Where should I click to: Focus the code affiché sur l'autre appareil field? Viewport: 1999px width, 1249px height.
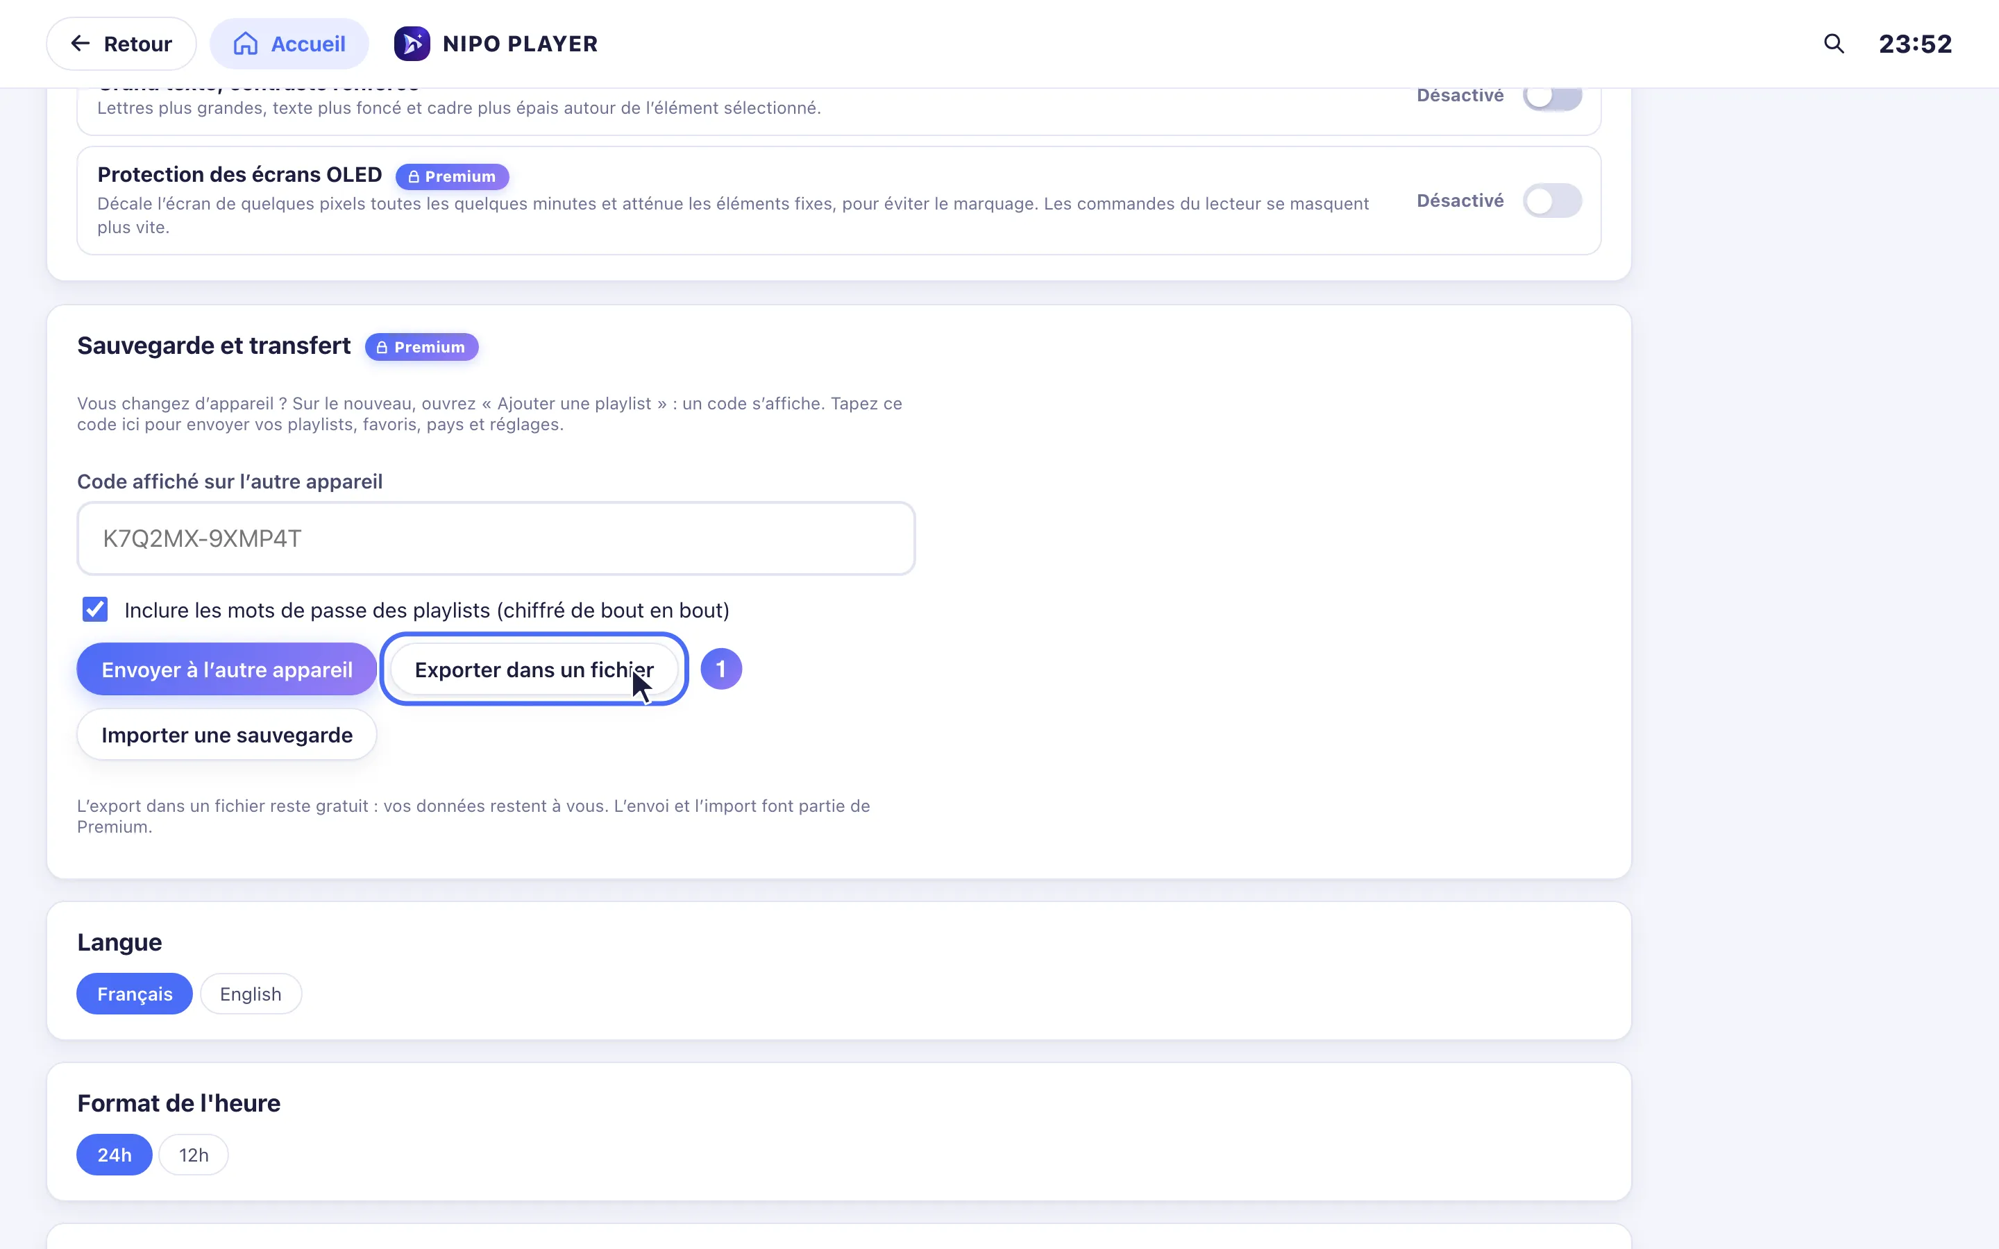(496, 538)
